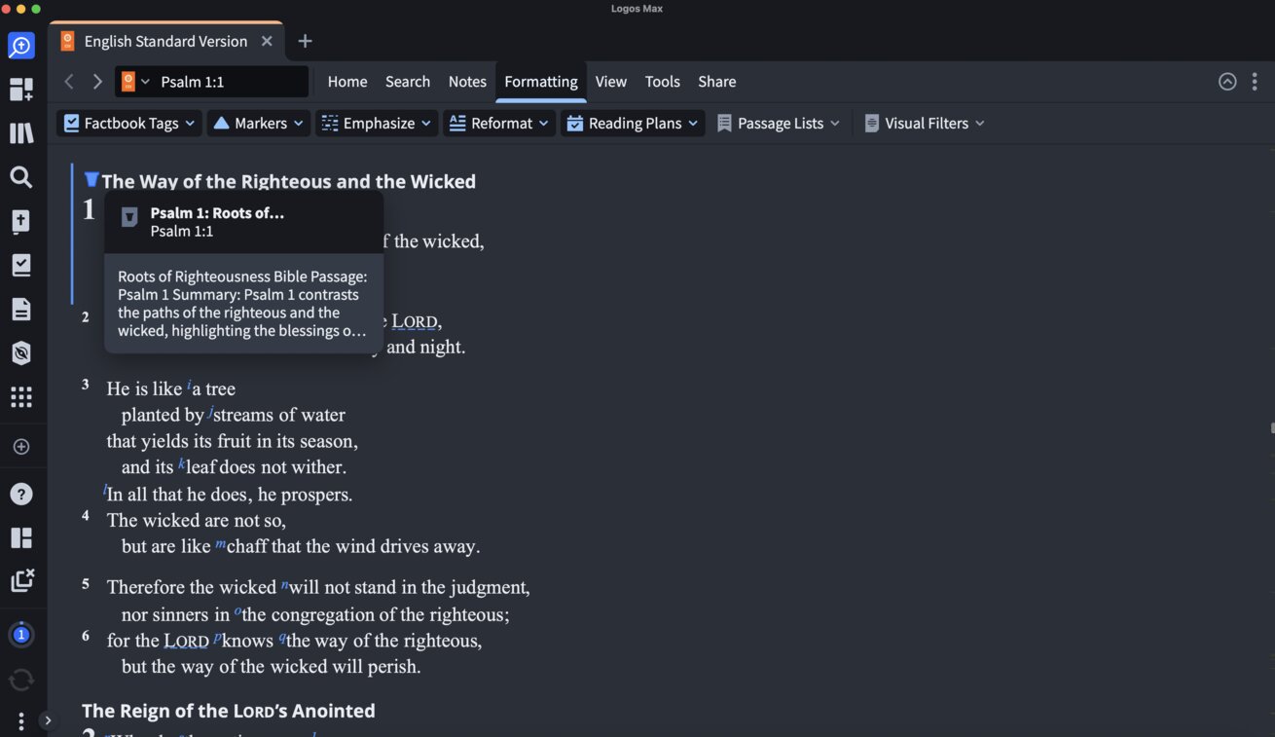
Task: Open the Bible icon in left sidebar
Action: (20, 221)
